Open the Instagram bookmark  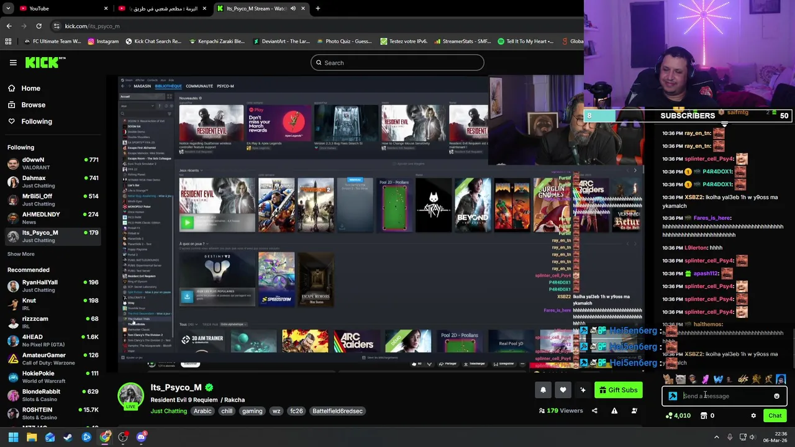pyautogui.click(x=103, y=42)
